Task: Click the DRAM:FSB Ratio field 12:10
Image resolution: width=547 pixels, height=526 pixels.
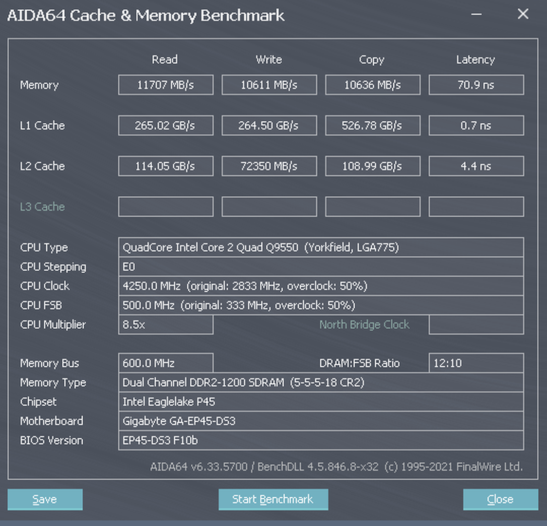Action: click(x=476, y=363)
